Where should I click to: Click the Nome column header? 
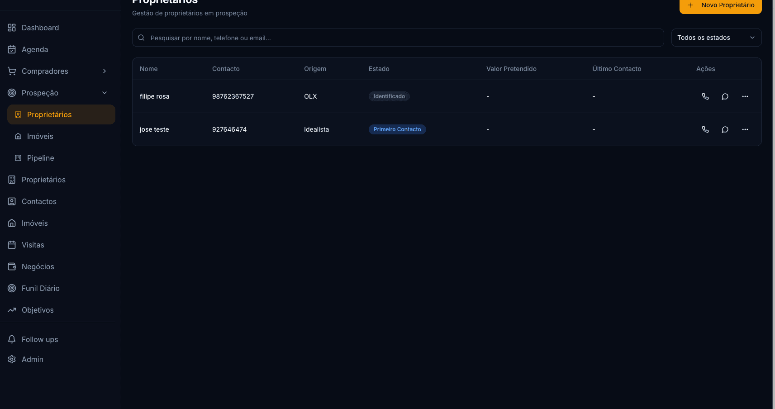(x=149, y=69)
